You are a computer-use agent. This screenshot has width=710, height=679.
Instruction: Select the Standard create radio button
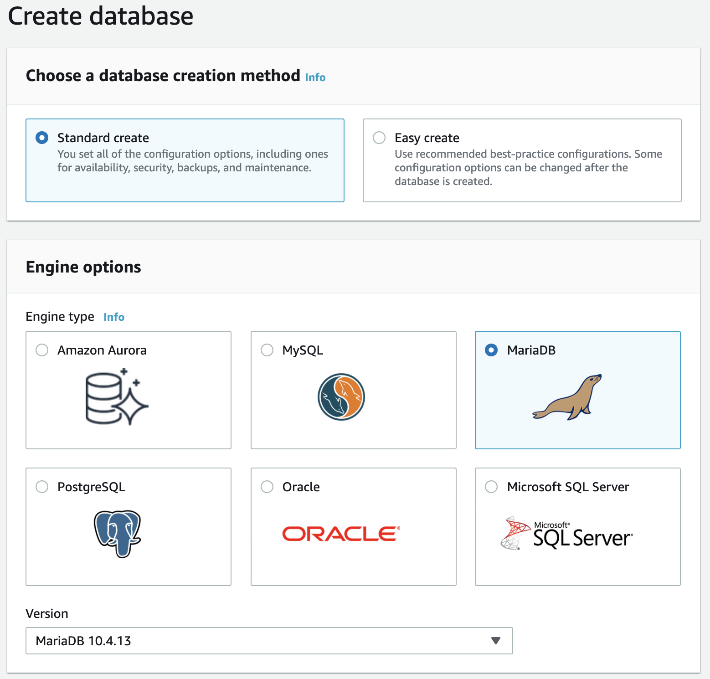pos(41,138)
